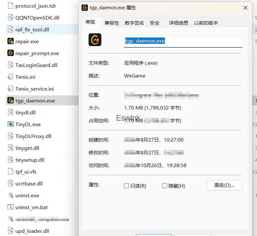Click the uninst_vm.bat batch file icon
The image size is (257, 236).
[10, 207]
